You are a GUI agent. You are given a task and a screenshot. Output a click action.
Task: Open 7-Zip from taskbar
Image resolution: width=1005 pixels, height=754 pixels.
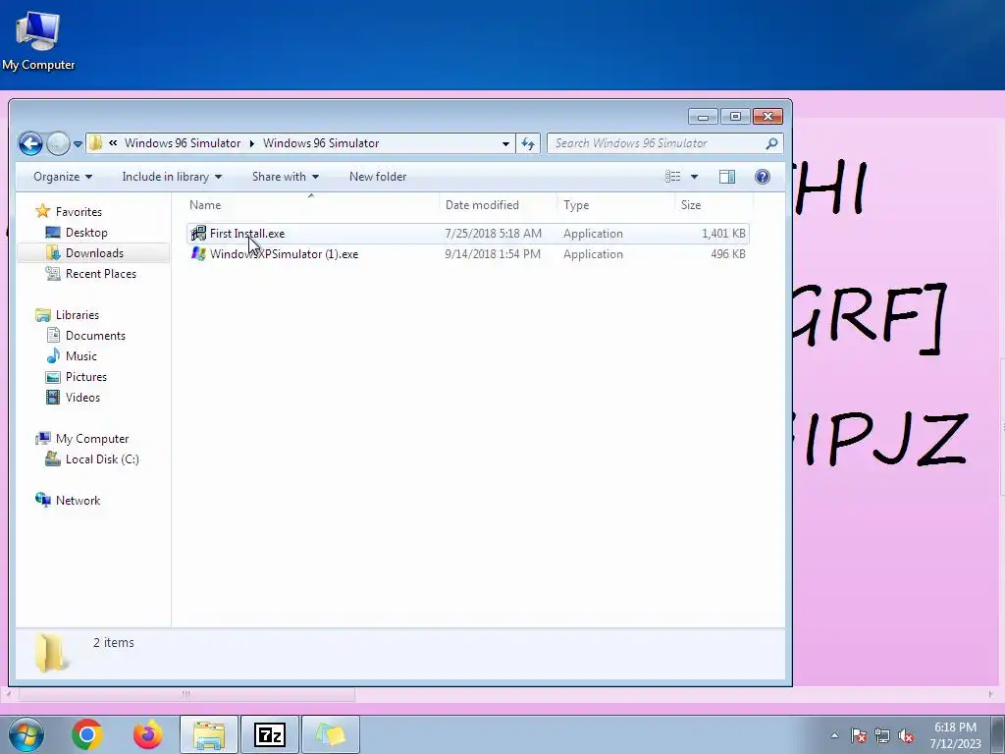pyautogui.click(x=270, y=734)
